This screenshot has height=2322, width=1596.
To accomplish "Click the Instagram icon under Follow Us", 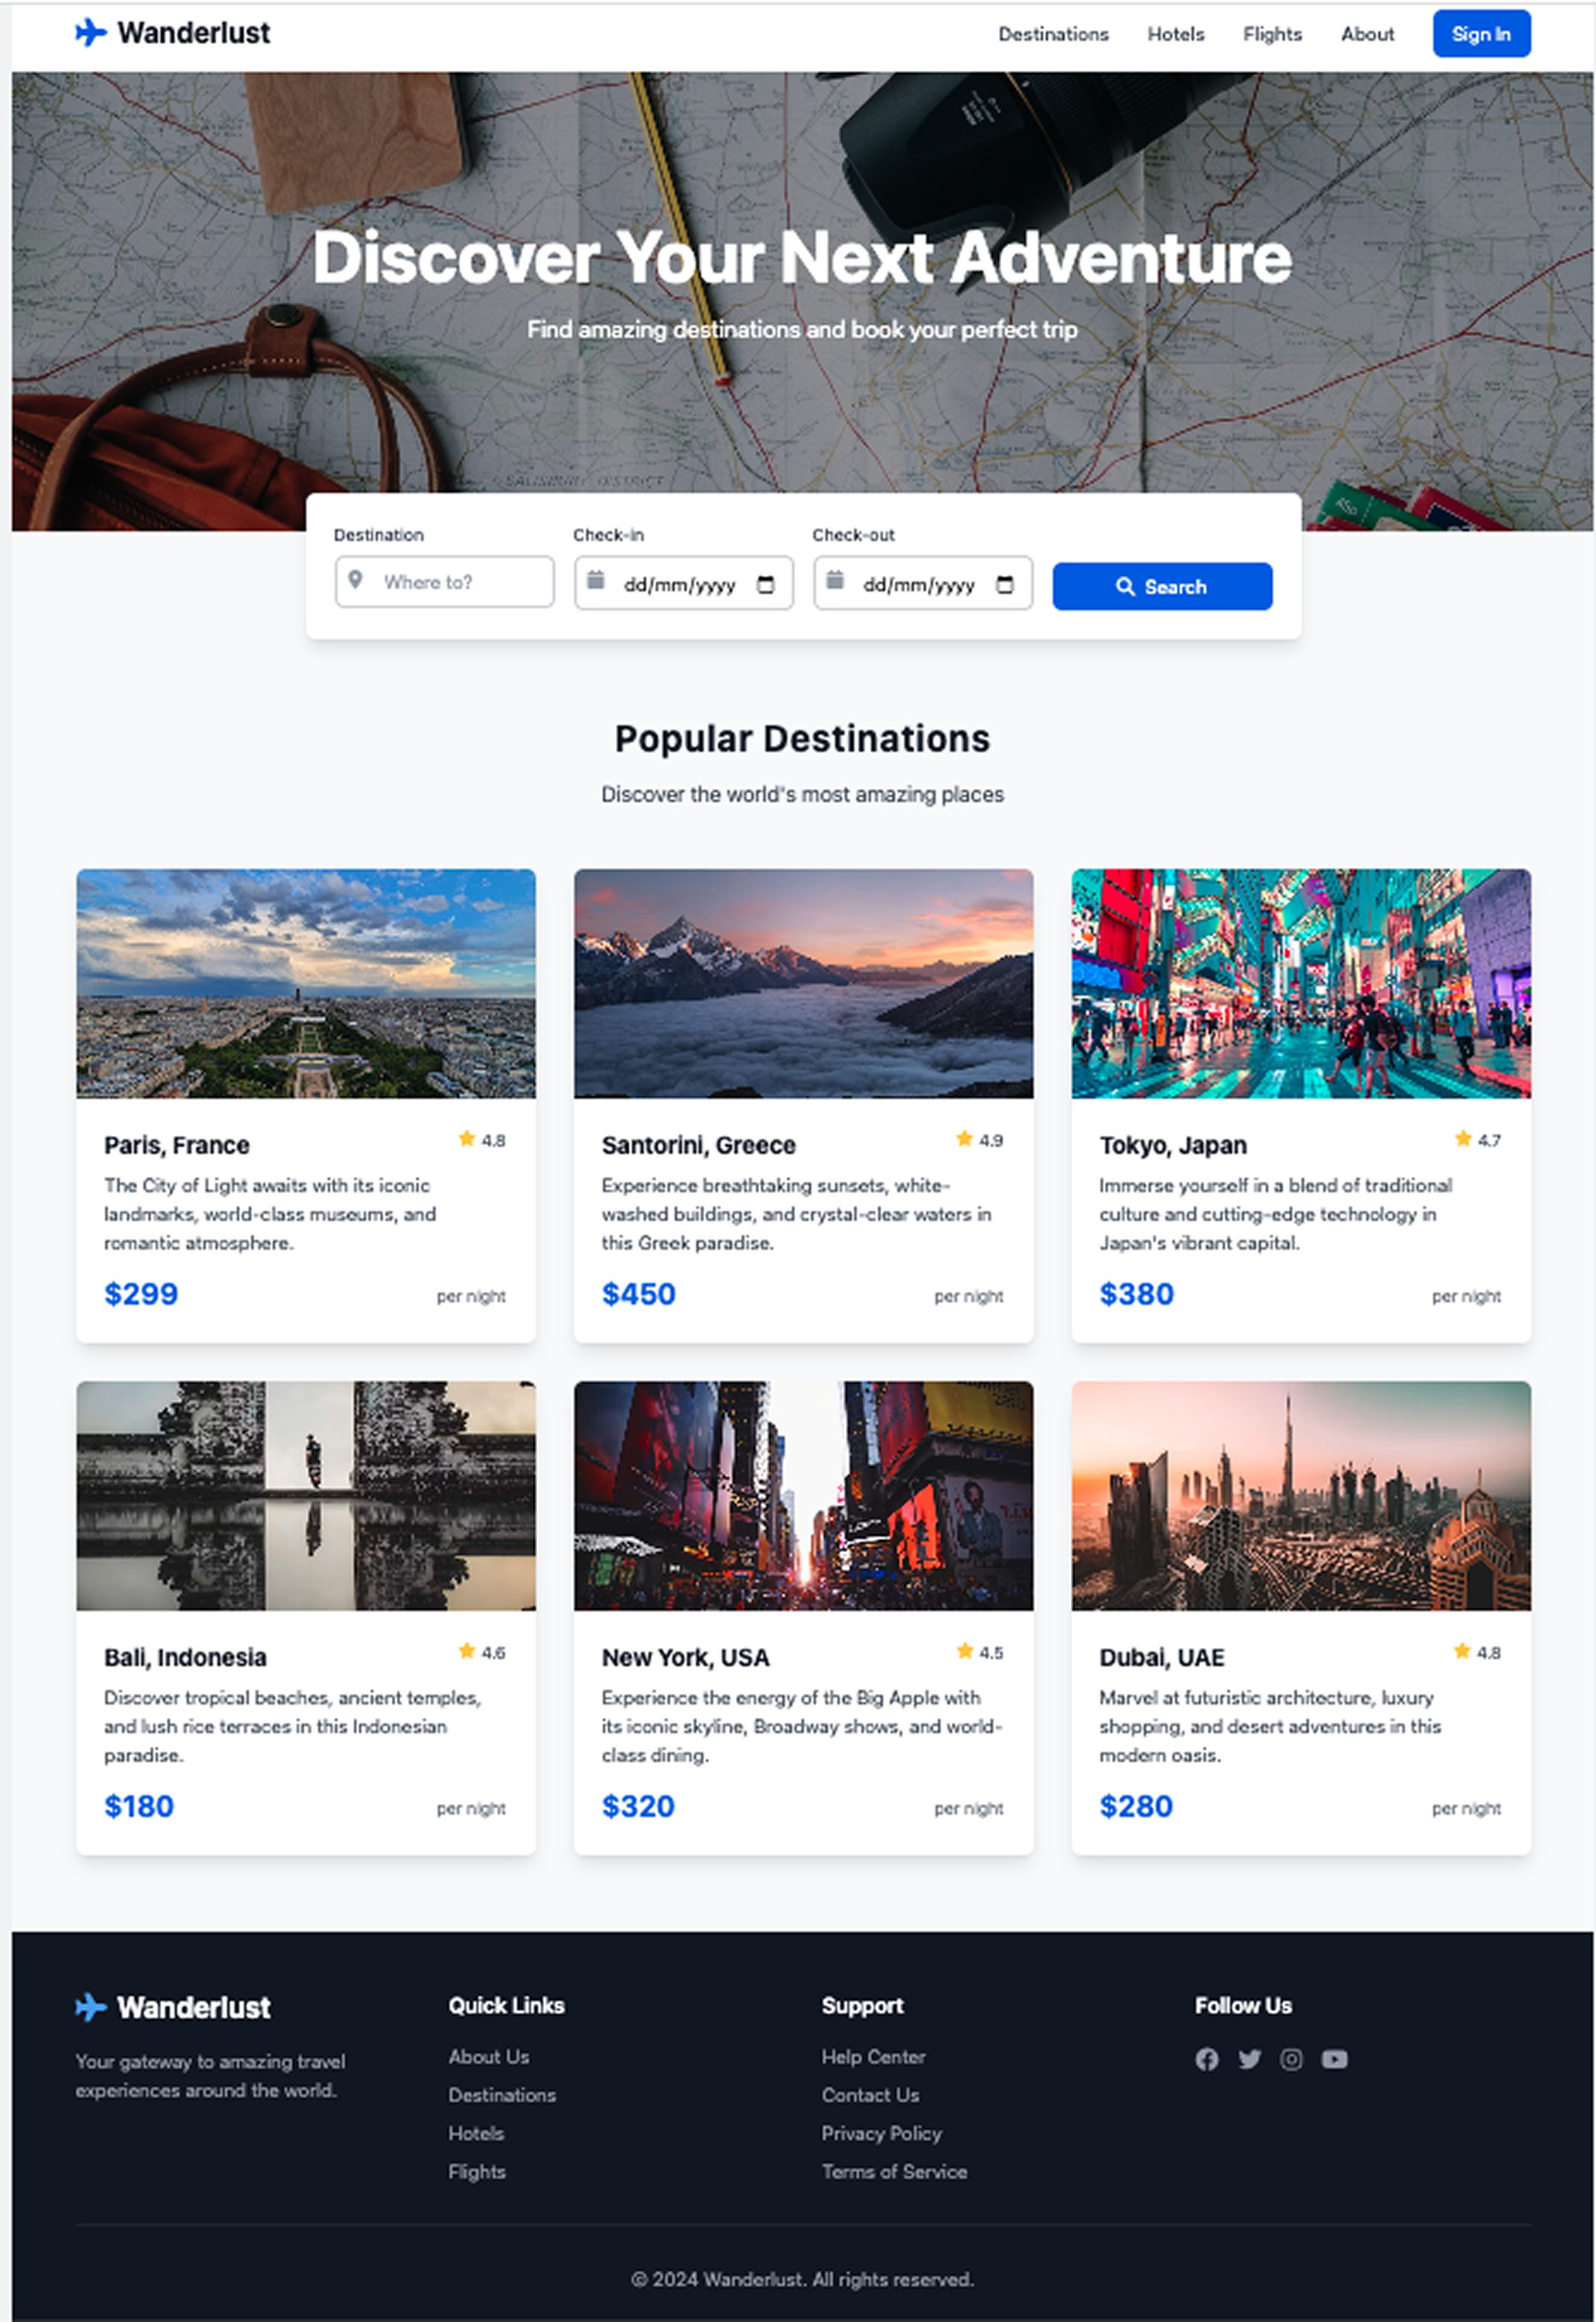I will tap(1291, 2059).
